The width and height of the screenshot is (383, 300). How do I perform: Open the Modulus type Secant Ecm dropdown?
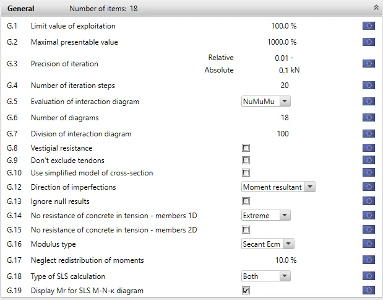(x=268, y=244)
